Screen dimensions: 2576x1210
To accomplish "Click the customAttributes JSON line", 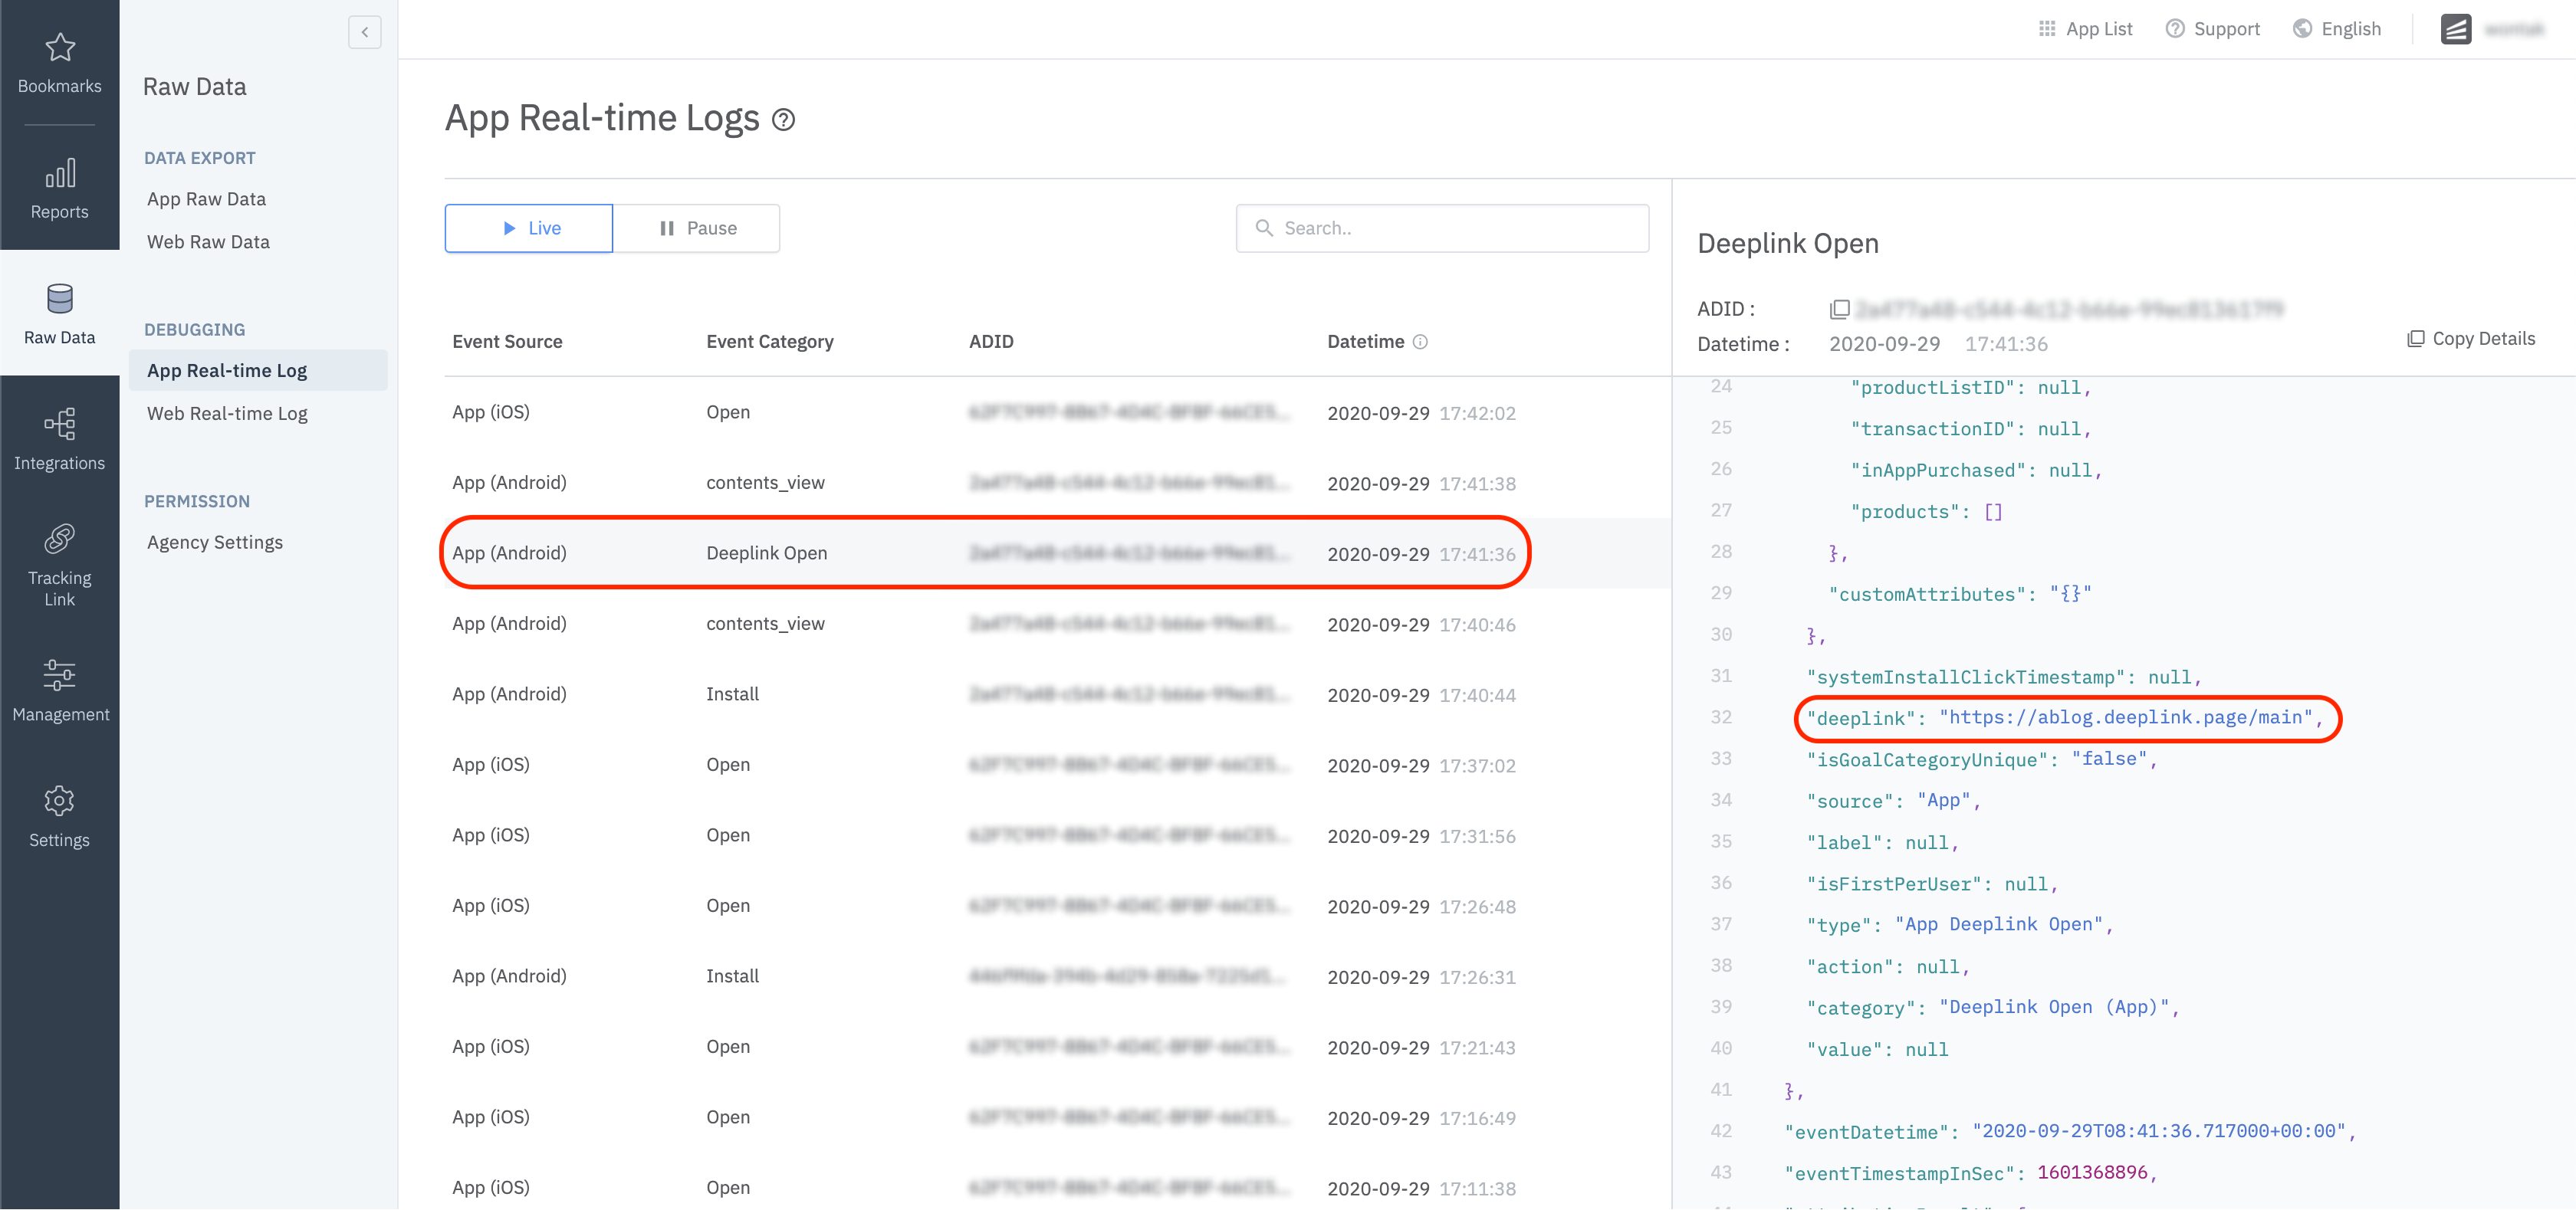I will (1960, 595).
